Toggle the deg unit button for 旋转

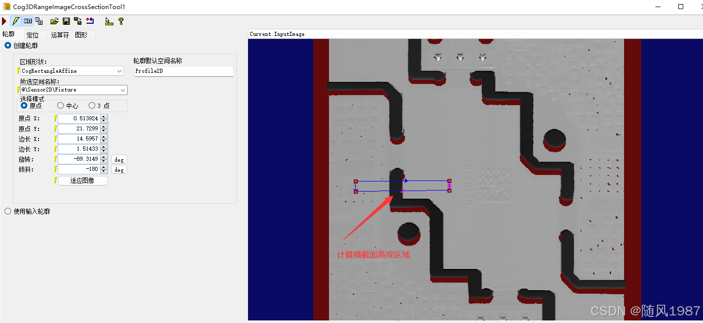(119, 160)
